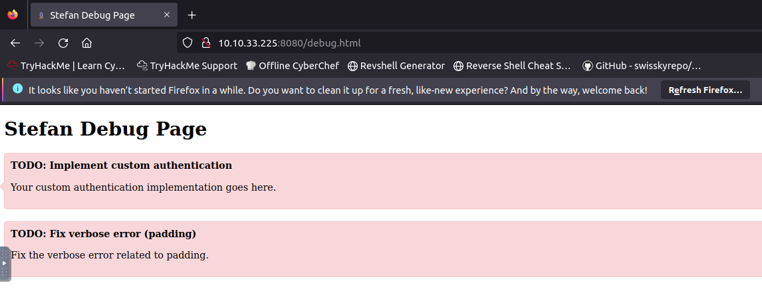Open a new tab with plus button
This screenshot has width=762, height=301.
click(192, 15)
